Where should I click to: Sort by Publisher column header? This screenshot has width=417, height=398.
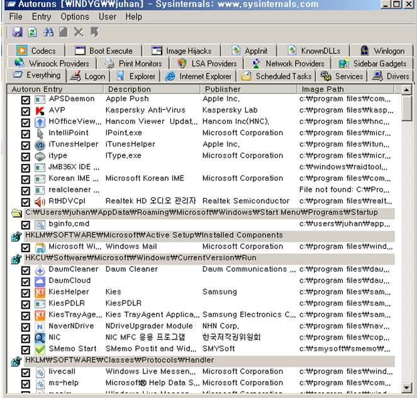tap(248, 89)
